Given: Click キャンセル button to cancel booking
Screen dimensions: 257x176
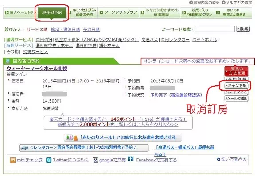Looking at the screenshot, I should [236, 85].
